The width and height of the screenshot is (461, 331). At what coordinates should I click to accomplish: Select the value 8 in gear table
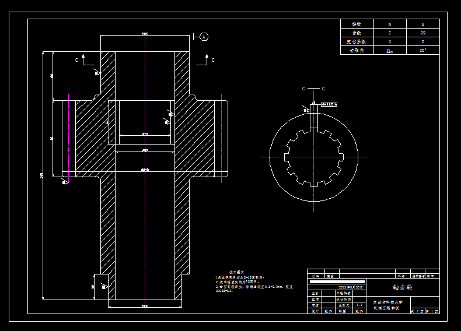click(423, 24)
